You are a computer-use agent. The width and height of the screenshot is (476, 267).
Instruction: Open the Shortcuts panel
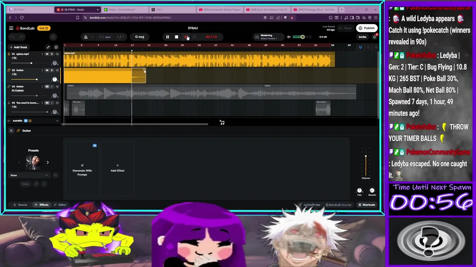pos(367,205)
